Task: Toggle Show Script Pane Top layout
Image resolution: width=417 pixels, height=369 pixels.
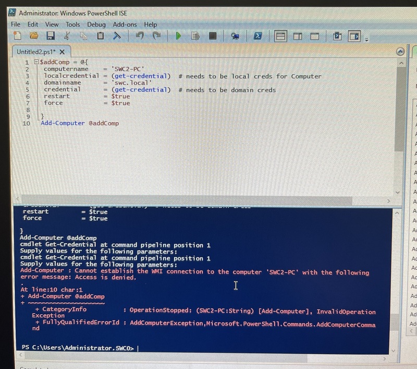Action: (280, 37)
